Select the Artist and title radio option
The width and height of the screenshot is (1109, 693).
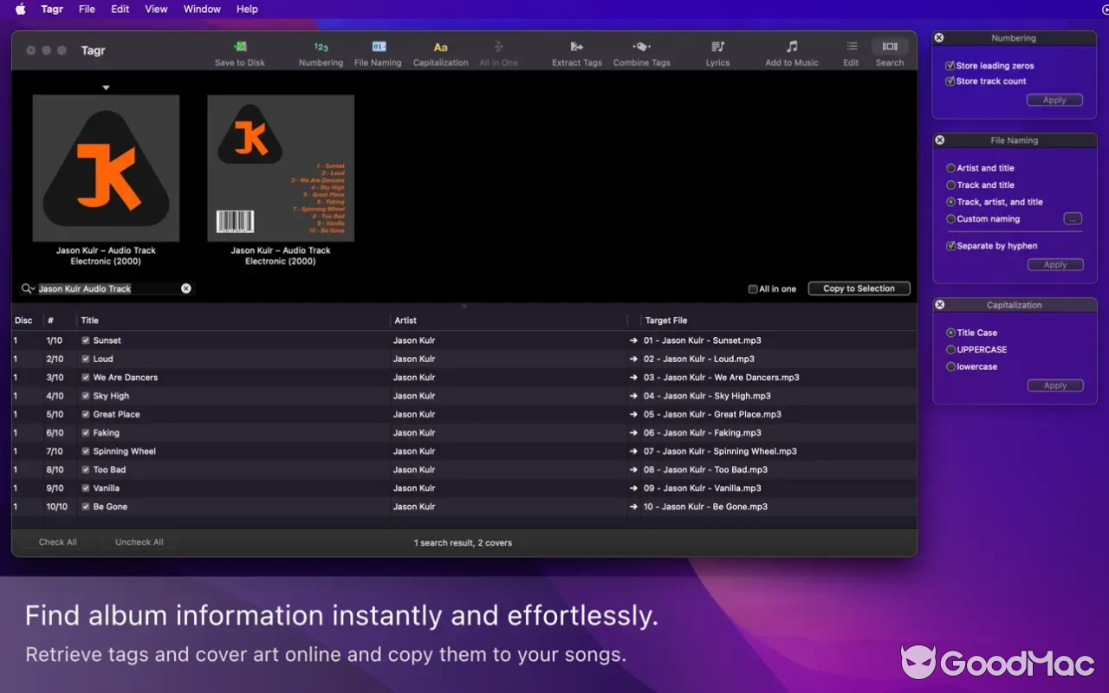951,168
